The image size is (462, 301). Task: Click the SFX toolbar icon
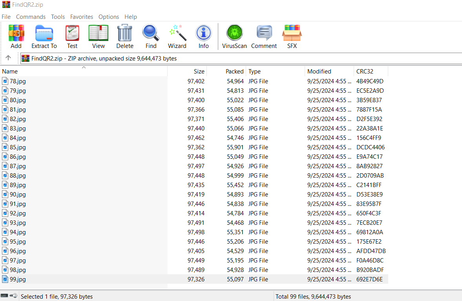(x=292, y=37)
